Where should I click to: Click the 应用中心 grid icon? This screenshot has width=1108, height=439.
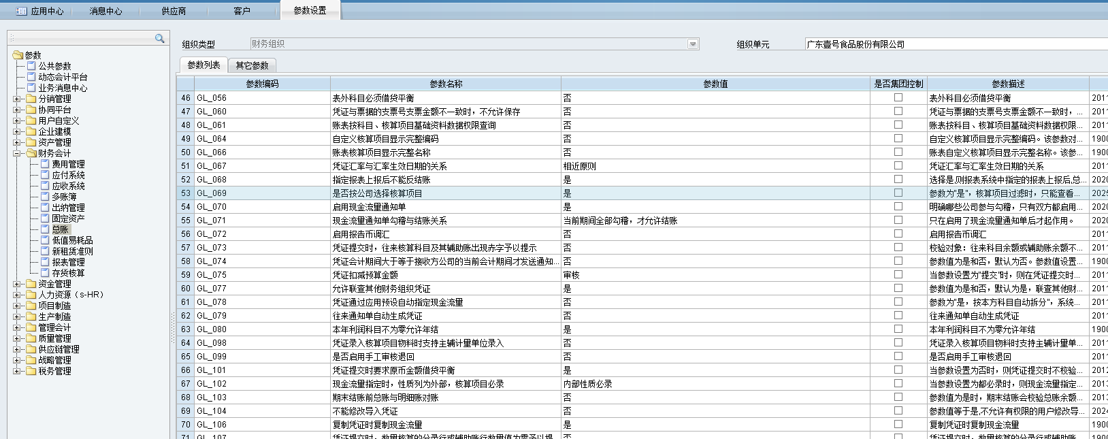coord(21,11)
